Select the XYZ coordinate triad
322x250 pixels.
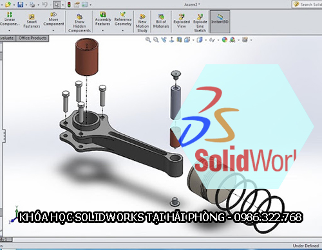[14, 215]
